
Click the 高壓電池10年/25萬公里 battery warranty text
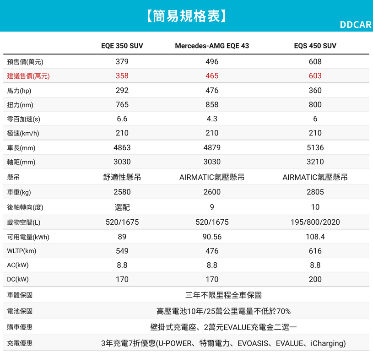pos(223,311)
